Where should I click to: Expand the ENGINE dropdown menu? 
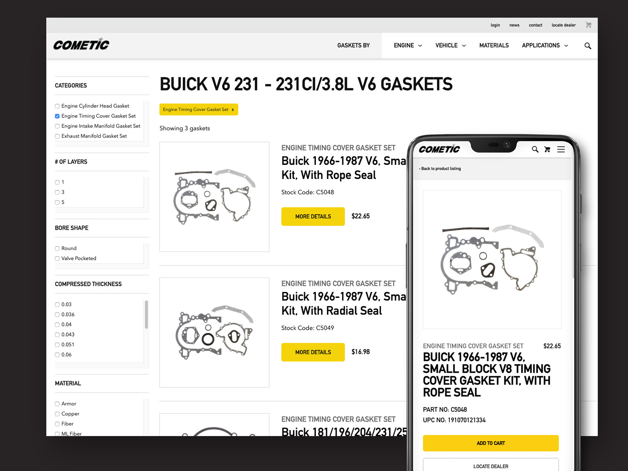(408, 46)
